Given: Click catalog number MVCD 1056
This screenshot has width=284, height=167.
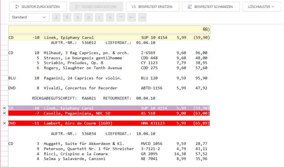Looking at the screenshot, I should click(x=151, y=144).
